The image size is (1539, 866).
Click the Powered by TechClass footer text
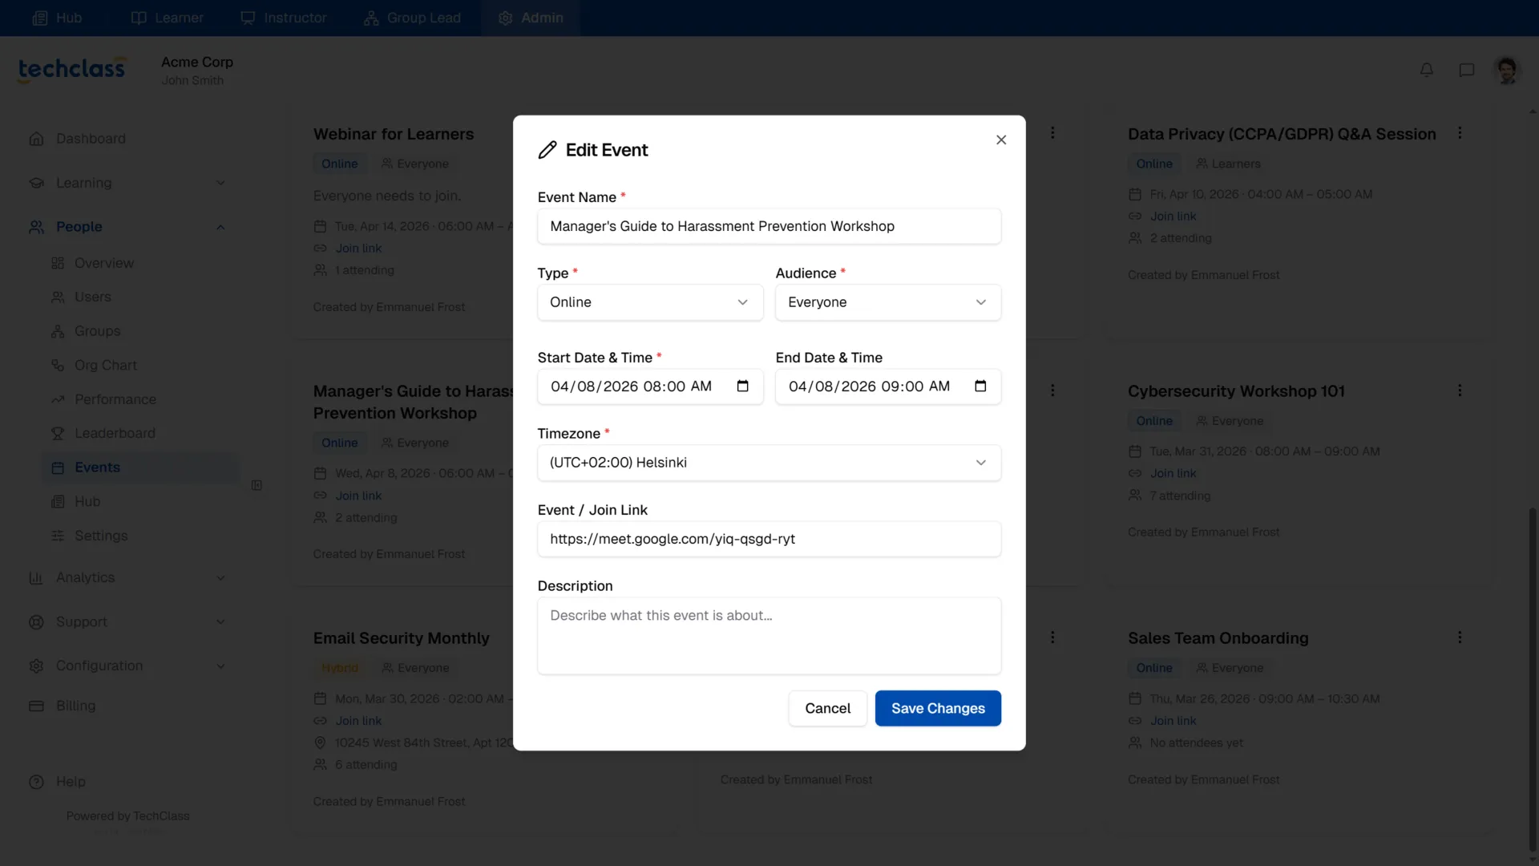tap(128, 815)
